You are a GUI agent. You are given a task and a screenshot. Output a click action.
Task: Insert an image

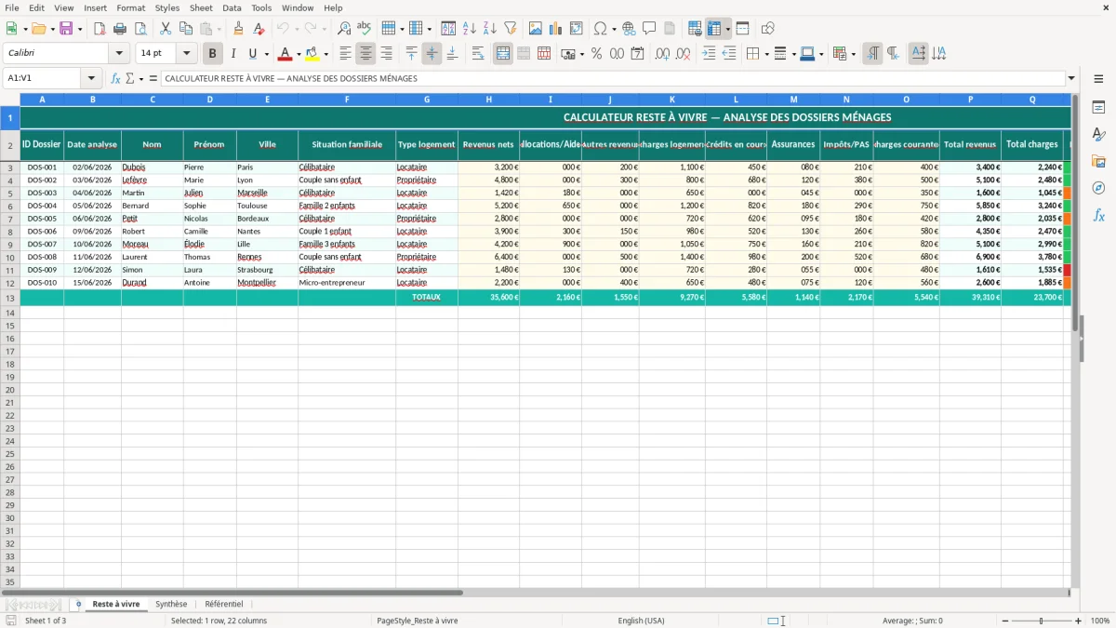point(536,29)
